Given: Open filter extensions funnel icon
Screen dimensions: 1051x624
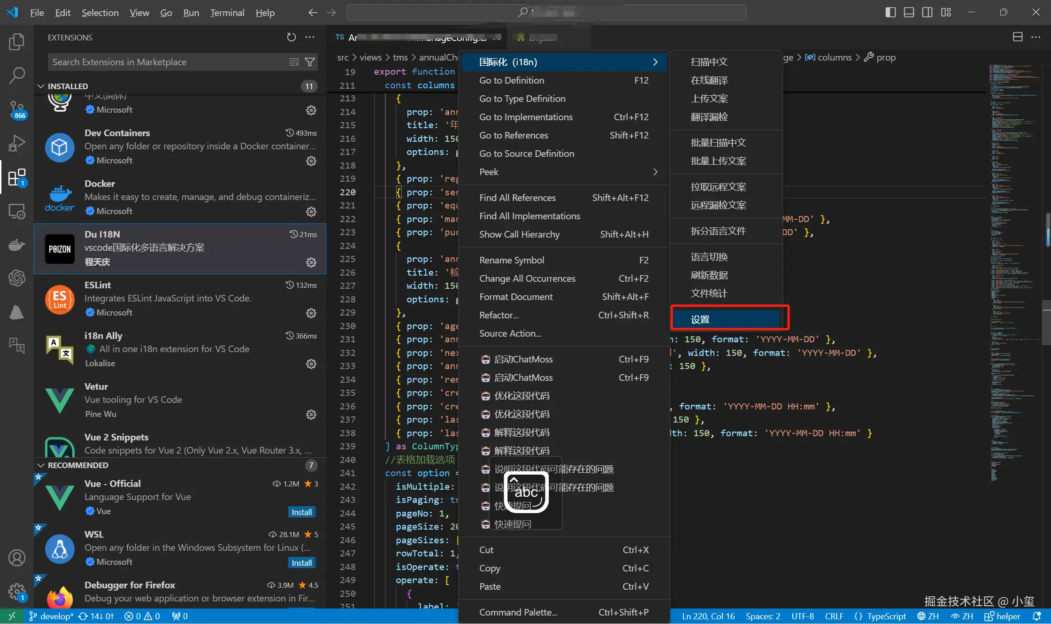Looking at the screenshot, I should point(310,62).
